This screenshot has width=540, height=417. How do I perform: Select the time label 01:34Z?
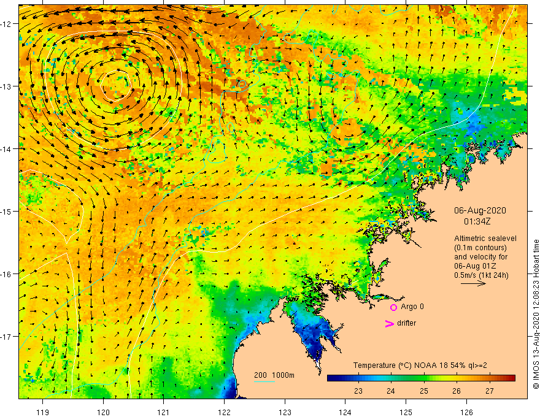pos(477,221)
